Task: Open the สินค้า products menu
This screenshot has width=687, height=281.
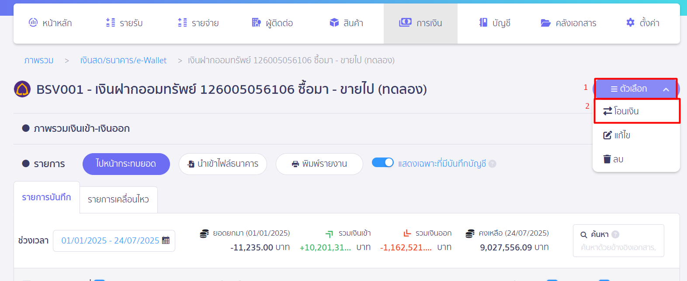Action: [x=347, y=23]
